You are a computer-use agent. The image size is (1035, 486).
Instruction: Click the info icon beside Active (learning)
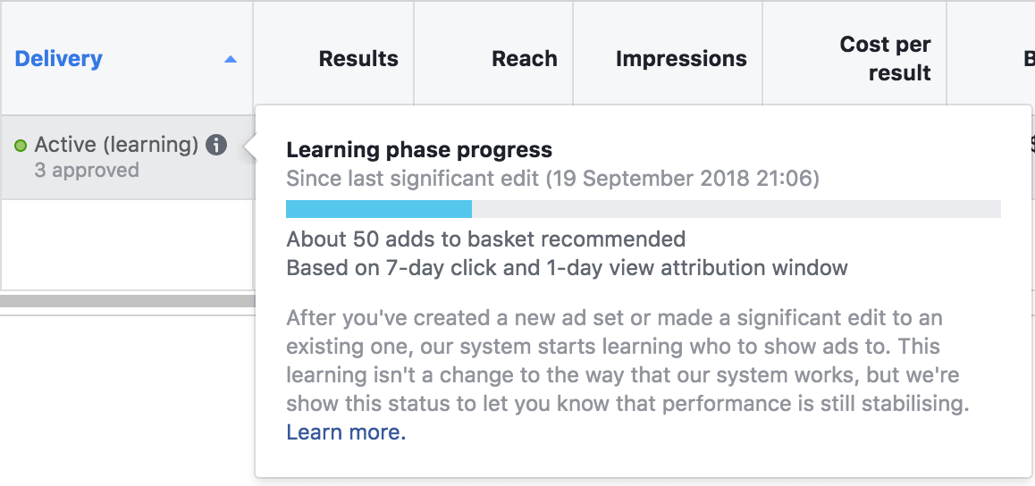pos(216,145)
